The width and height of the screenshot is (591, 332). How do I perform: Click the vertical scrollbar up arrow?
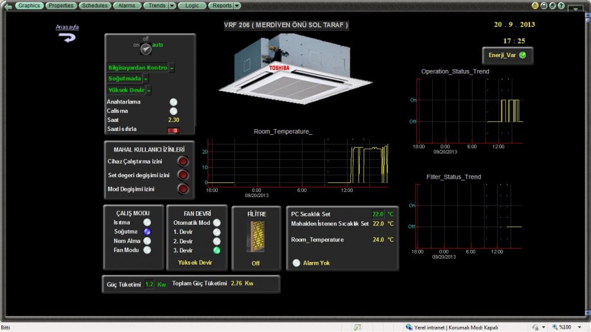[x=588, y=16]
